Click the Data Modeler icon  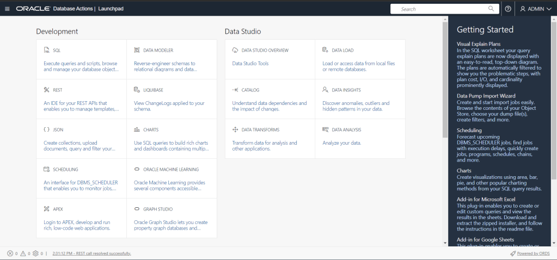point(137,50)
